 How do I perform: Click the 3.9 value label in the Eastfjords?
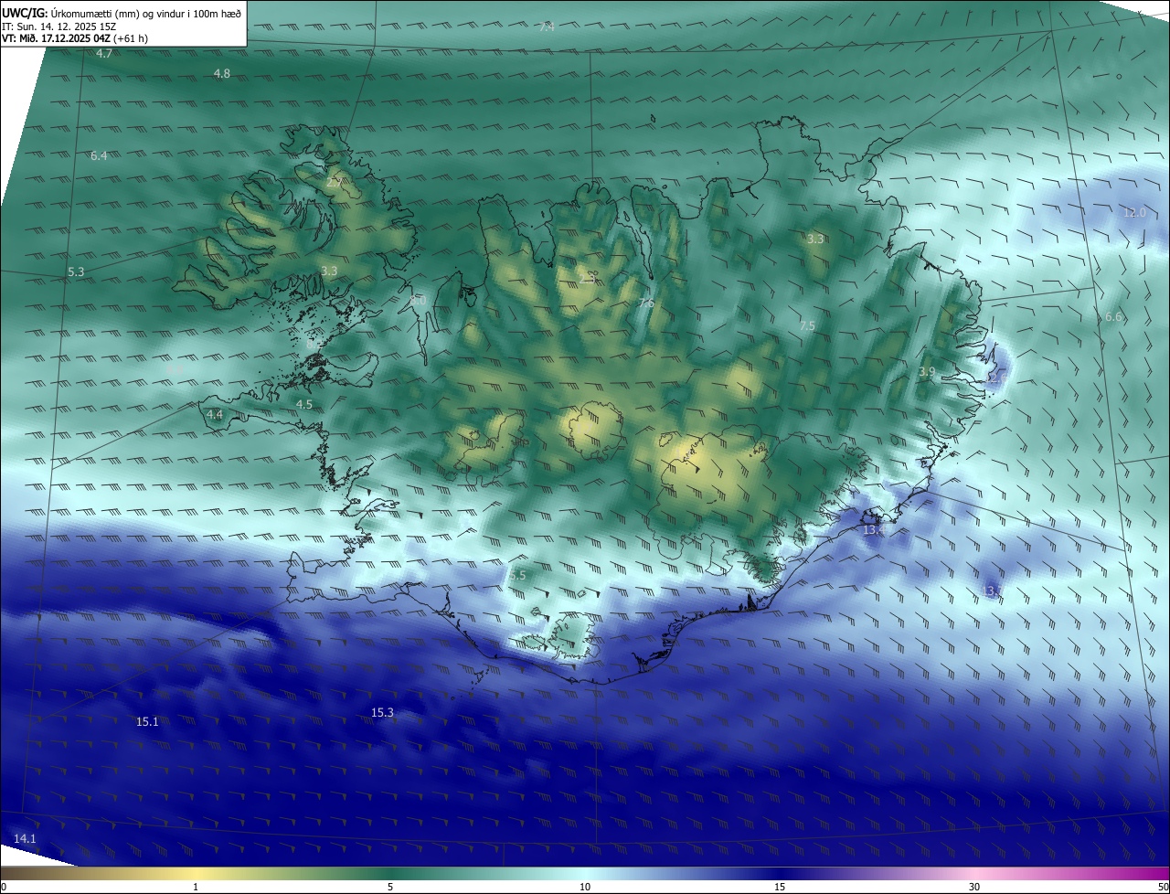927,372
